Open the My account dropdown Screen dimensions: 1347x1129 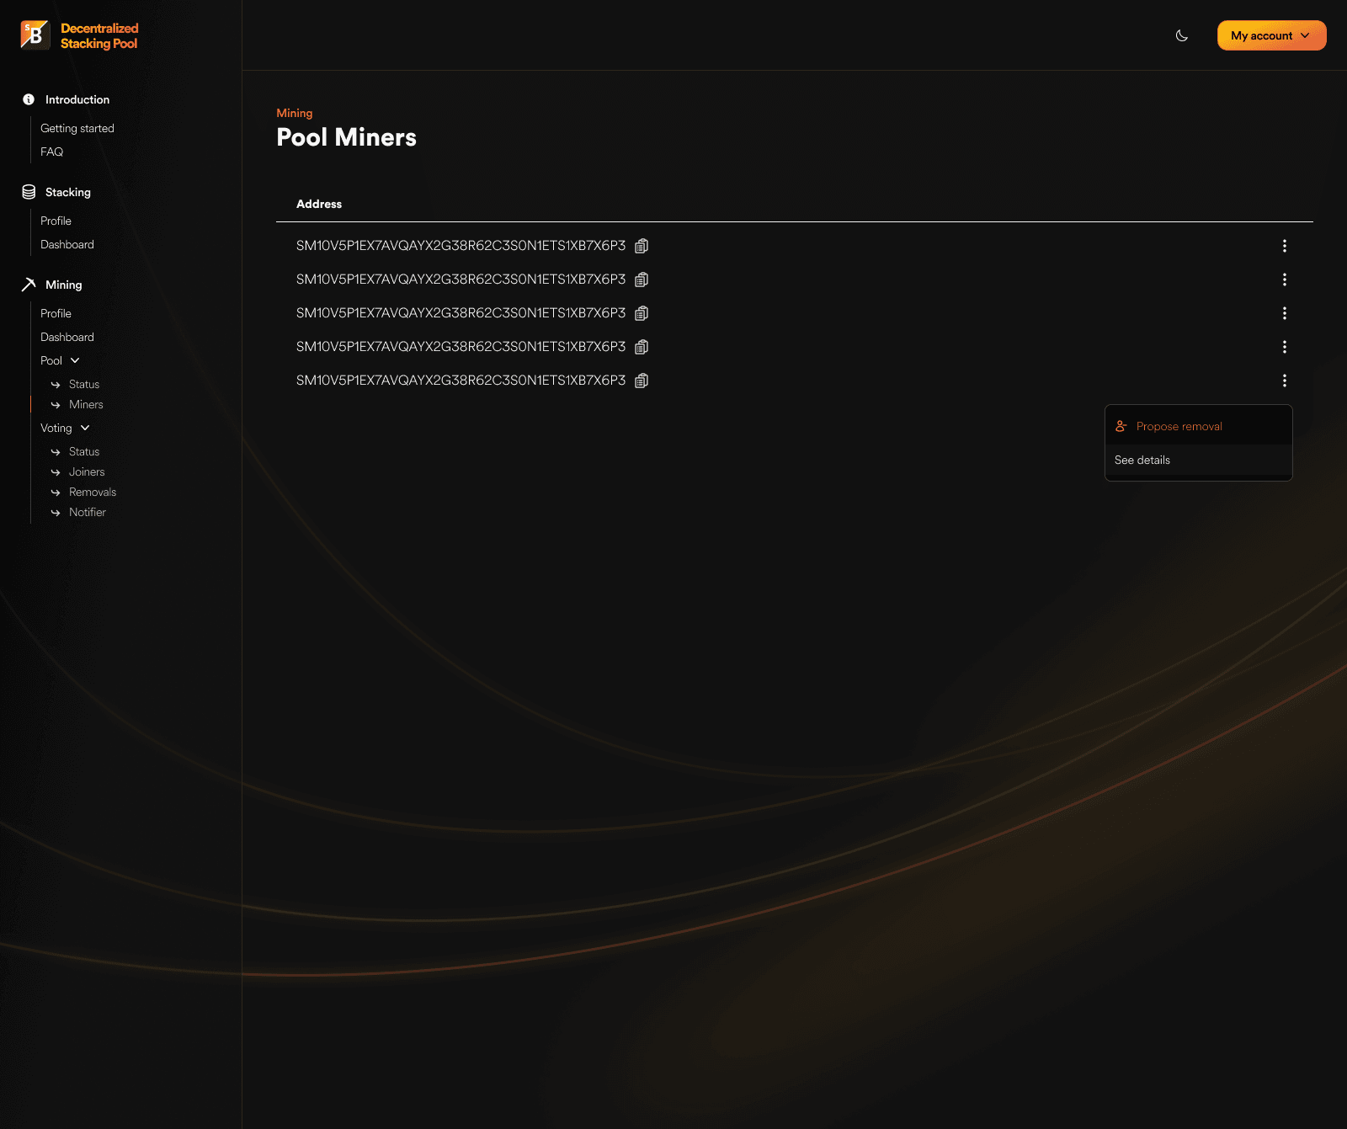coord(1271,35)
